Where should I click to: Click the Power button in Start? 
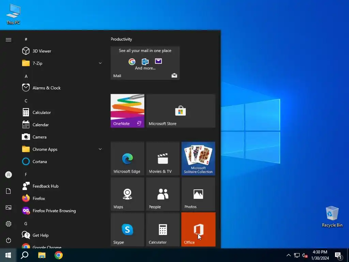[x=9, y=240]
